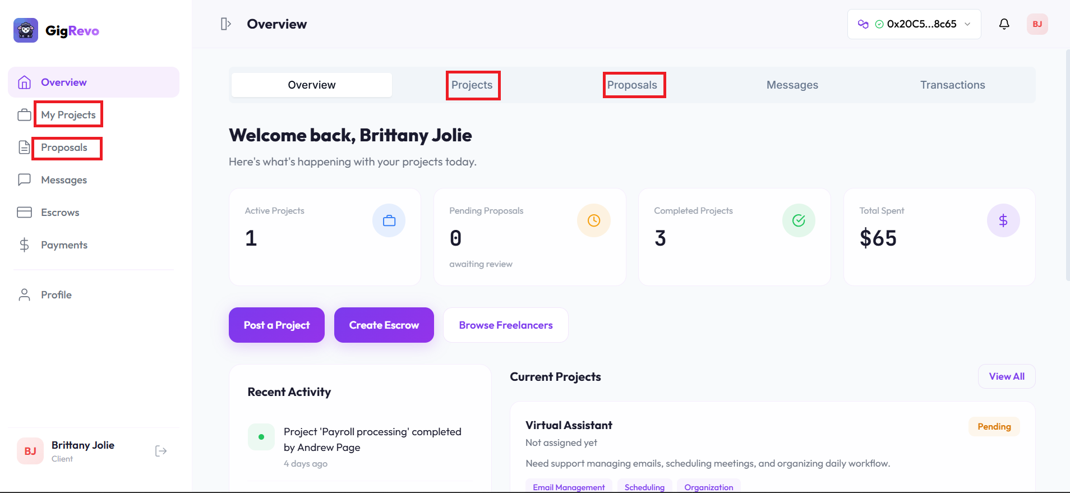Viewport: 1070px width, 493px height.
Task: Click the green dot beside Payroll processing activity
Action: 261,437
